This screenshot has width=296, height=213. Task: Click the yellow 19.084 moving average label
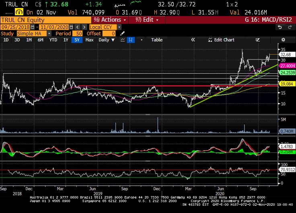click(287, 84)
